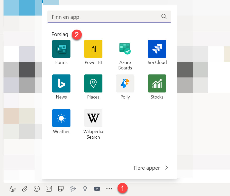
Task: Insert a GIF
Action: click(x=49, y=189)
